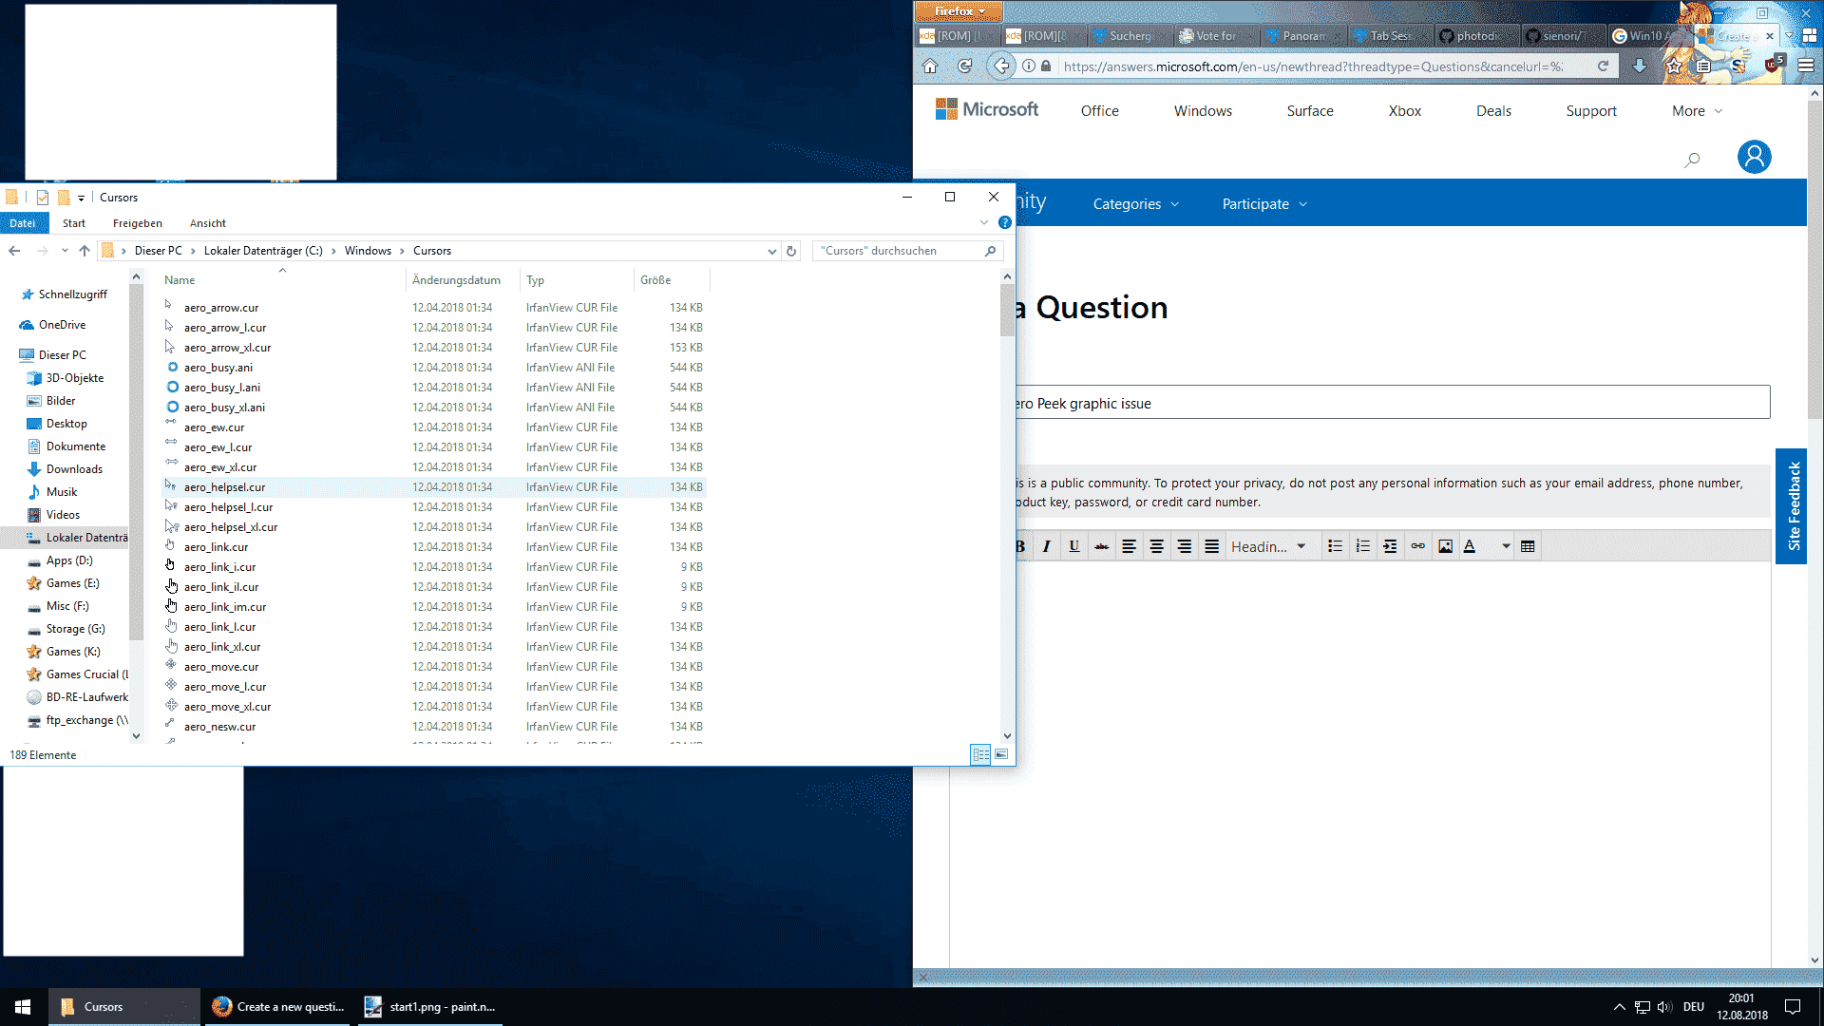1824x1026 pixels.
Task: Insert a table in the editor
Action: (x=1528, y=546)
